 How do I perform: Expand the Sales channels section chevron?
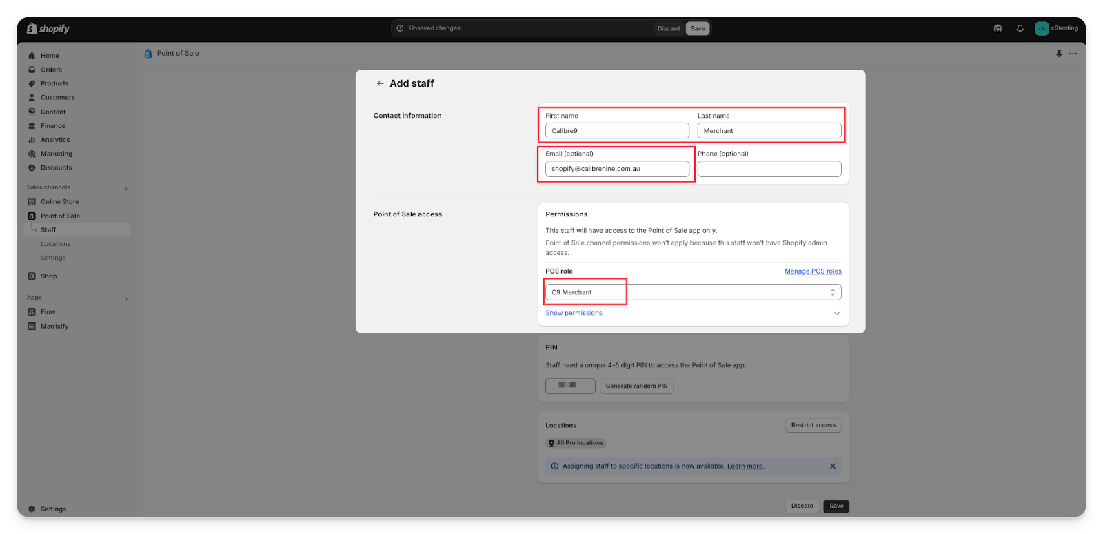point(125,188)
